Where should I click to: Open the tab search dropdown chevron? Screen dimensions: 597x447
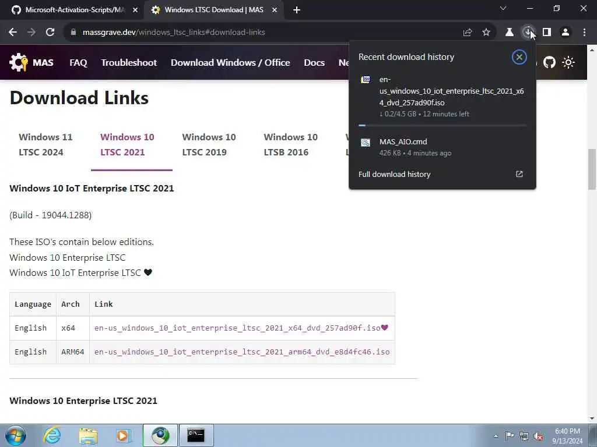(503, 8)
